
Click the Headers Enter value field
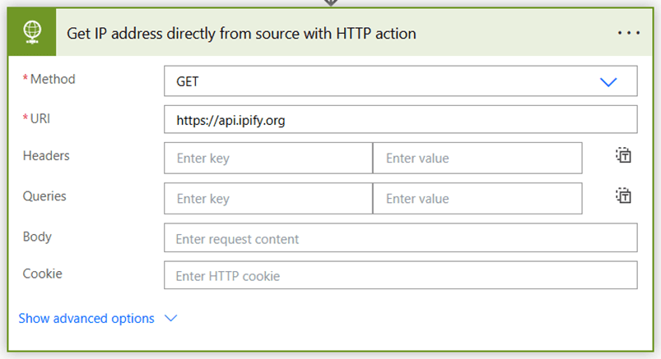point(477,159)
